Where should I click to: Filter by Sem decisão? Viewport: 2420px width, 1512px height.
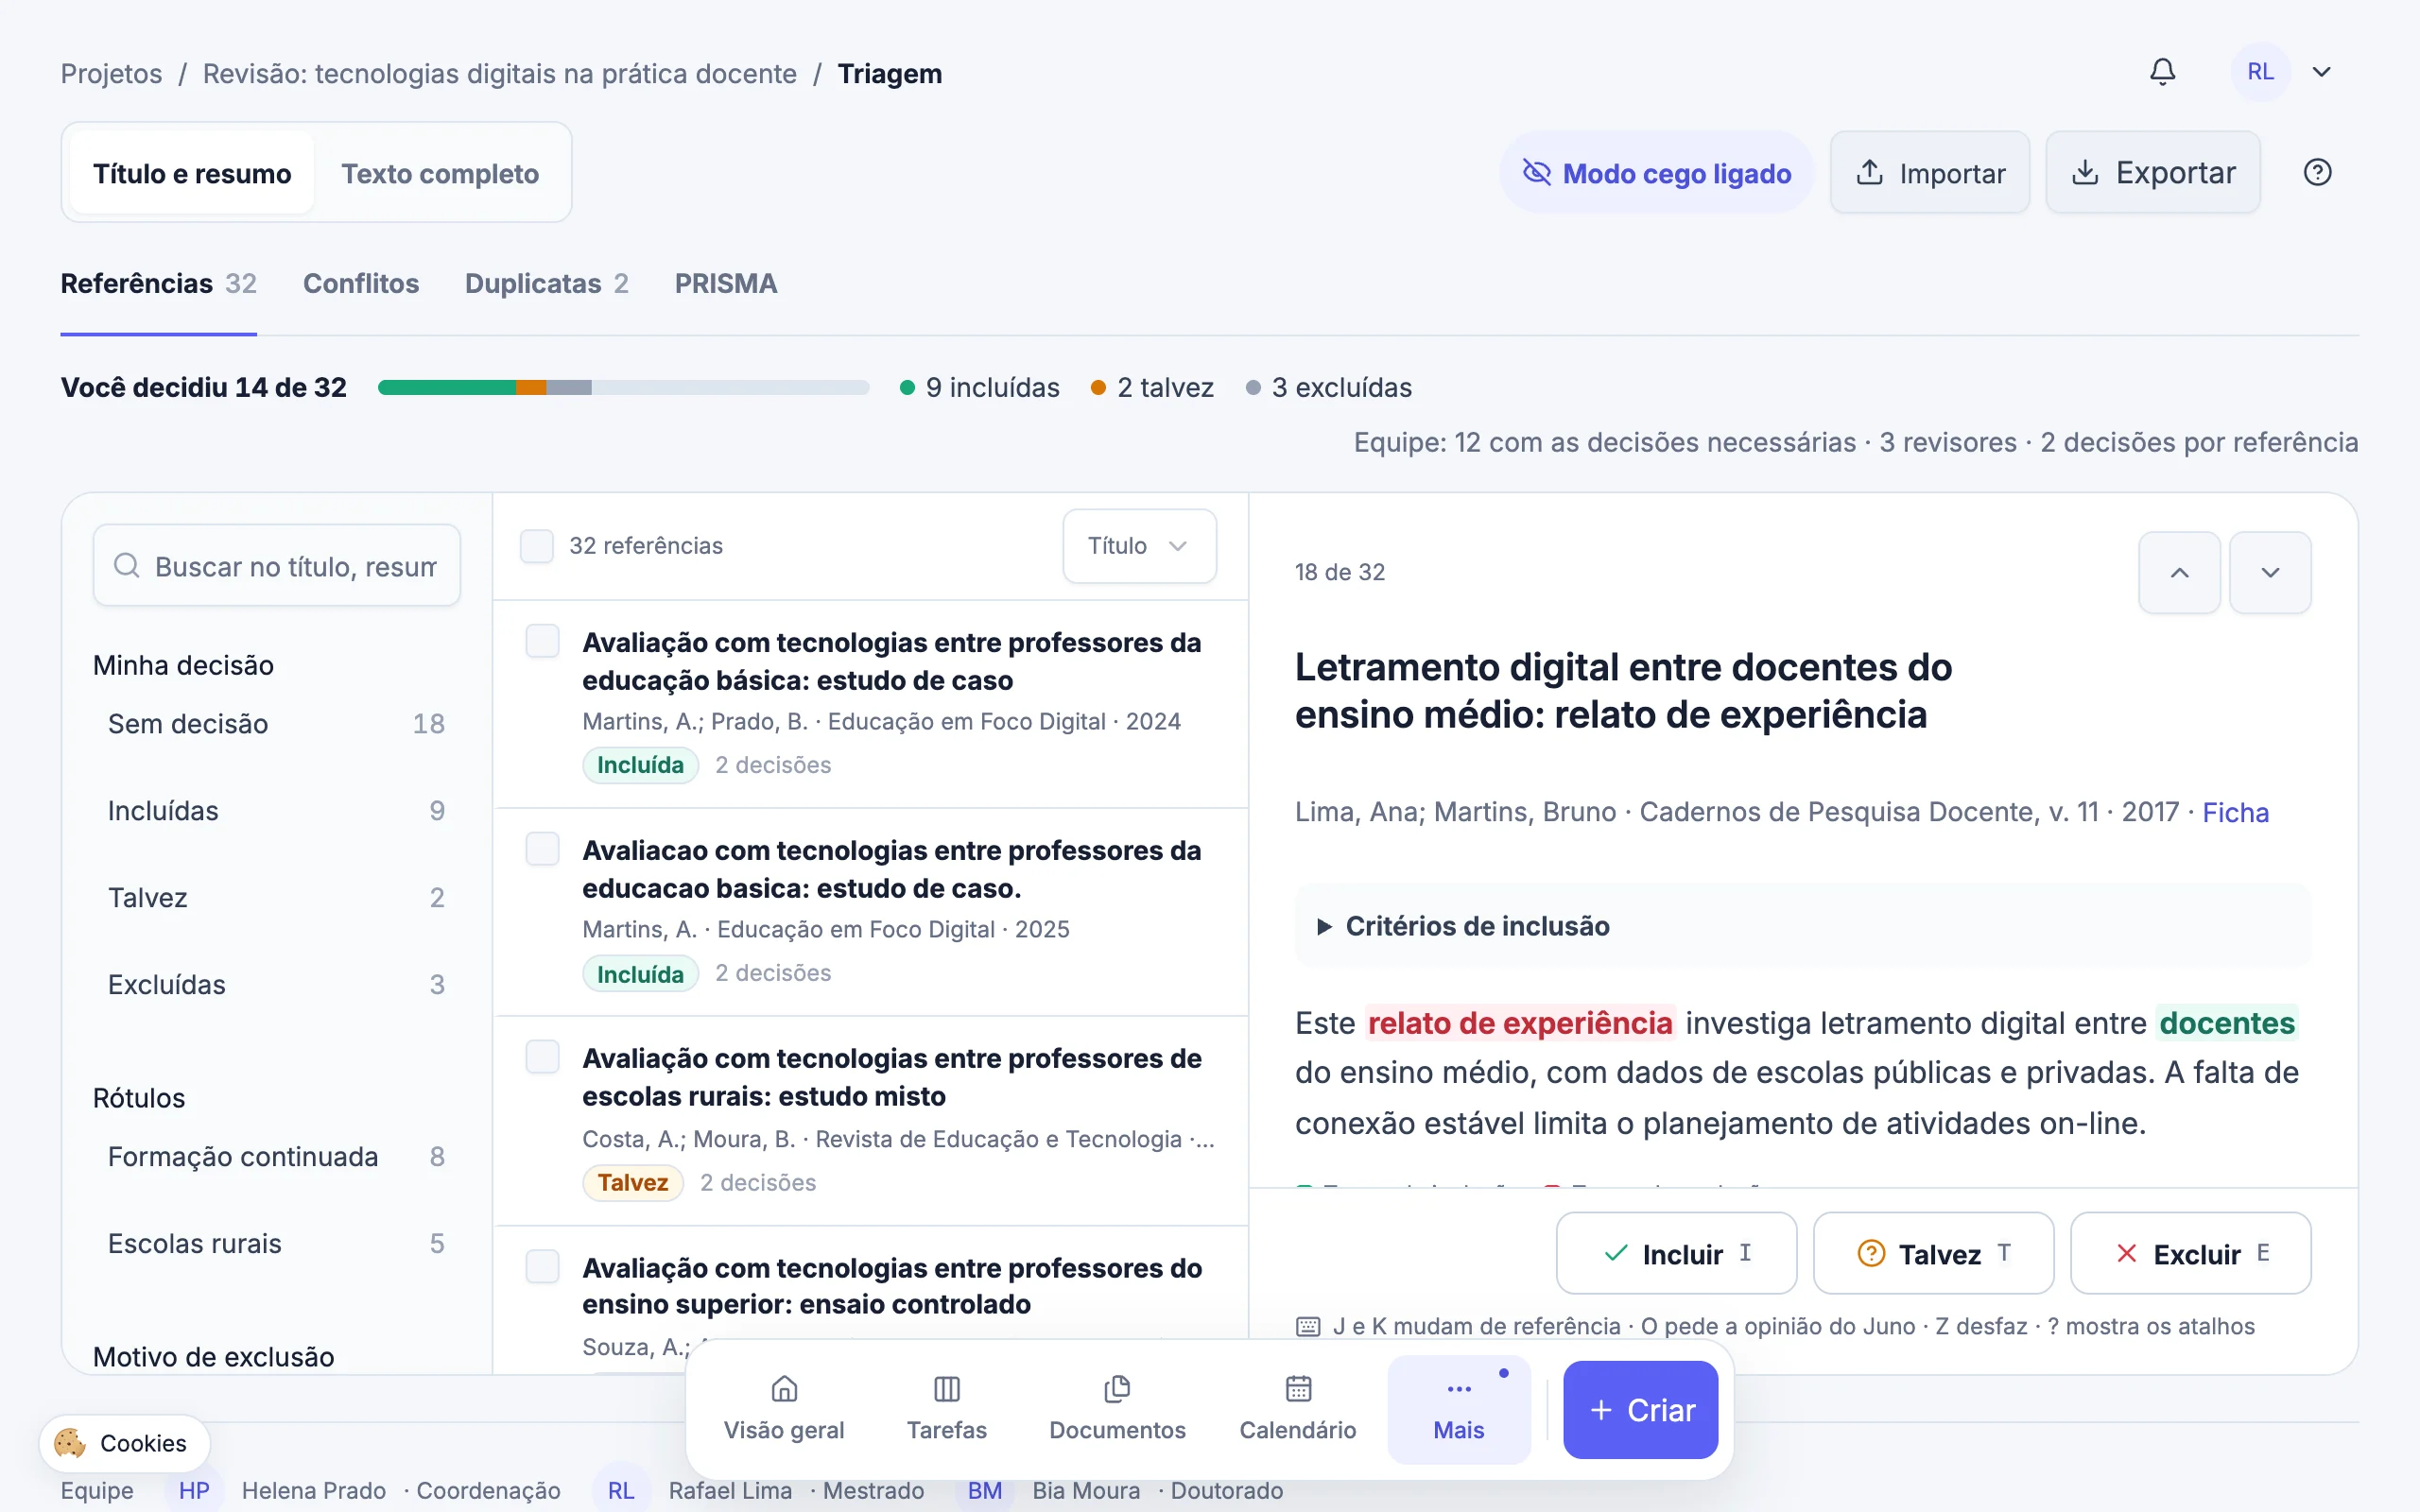pyautogui.click(x=276, y=723)
